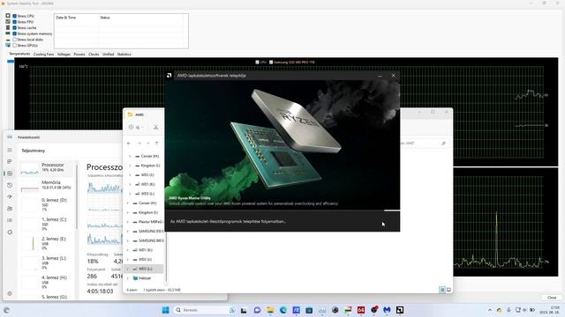Open Services page in Task Manager sidebar

point(10,232)
